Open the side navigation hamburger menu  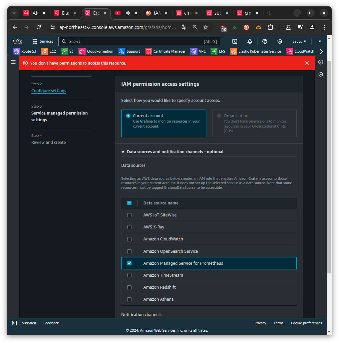tap(13, 62)
